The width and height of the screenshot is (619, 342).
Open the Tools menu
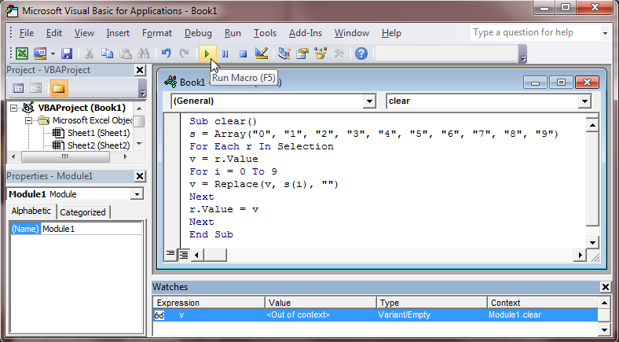coord(265,33)
